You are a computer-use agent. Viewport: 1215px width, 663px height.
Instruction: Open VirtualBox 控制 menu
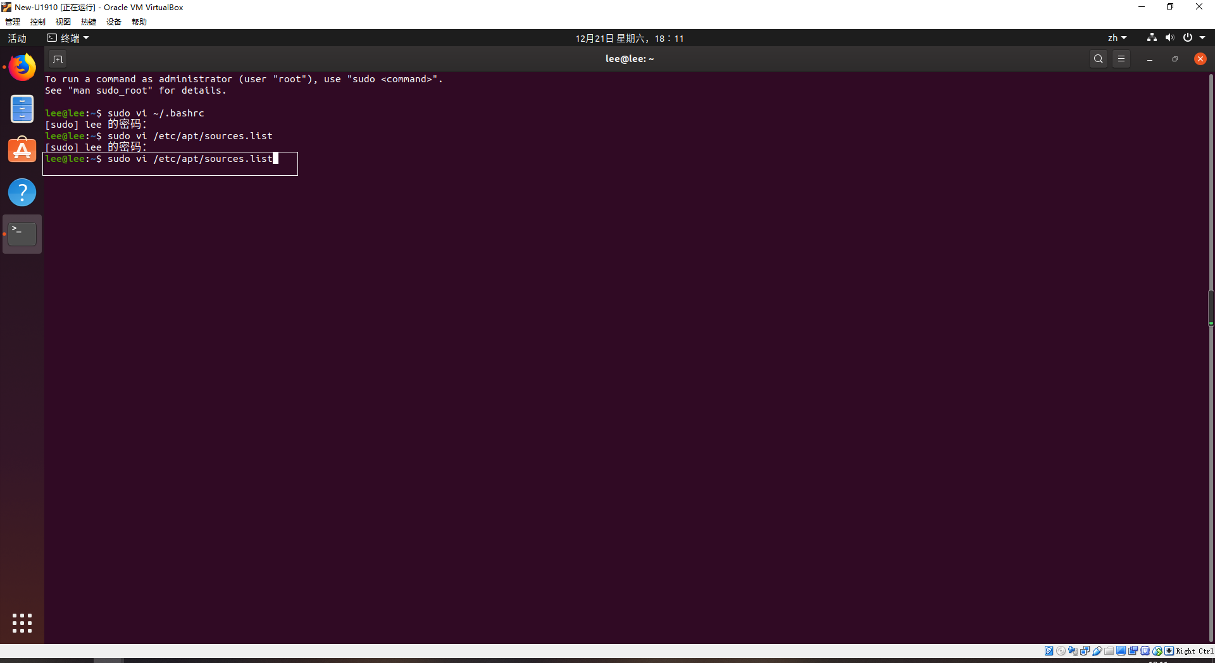tap(38, 22)
